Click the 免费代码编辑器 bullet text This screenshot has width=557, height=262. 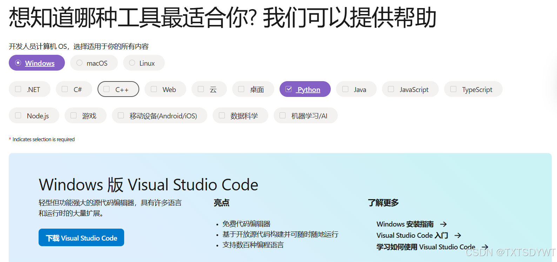(x=246, y=224)
